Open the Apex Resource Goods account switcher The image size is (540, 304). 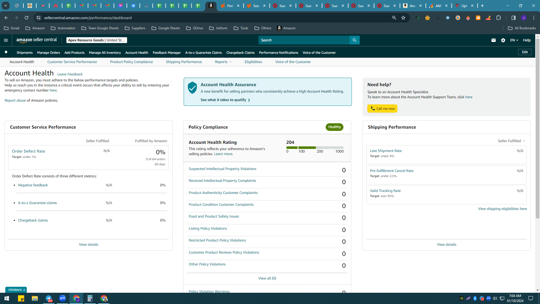97,40
